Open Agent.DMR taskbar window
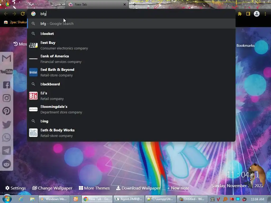Screen dimensions: 271x203 pos(129,199)
